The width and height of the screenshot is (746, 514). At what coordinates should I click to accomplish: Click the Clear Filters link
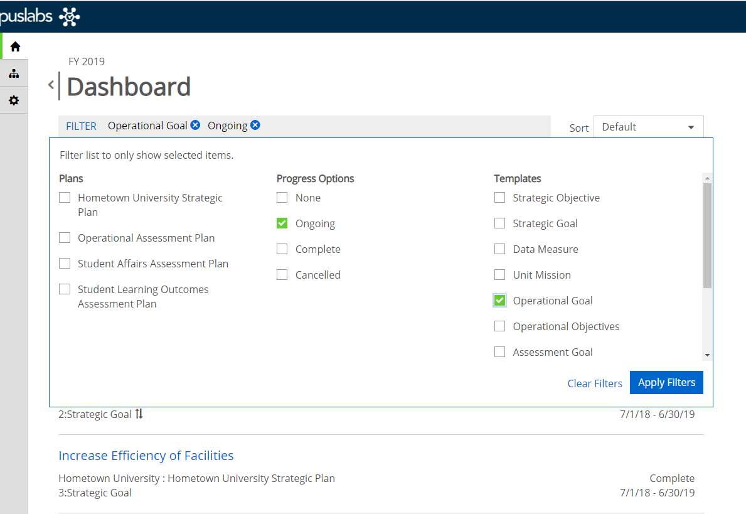595,383
